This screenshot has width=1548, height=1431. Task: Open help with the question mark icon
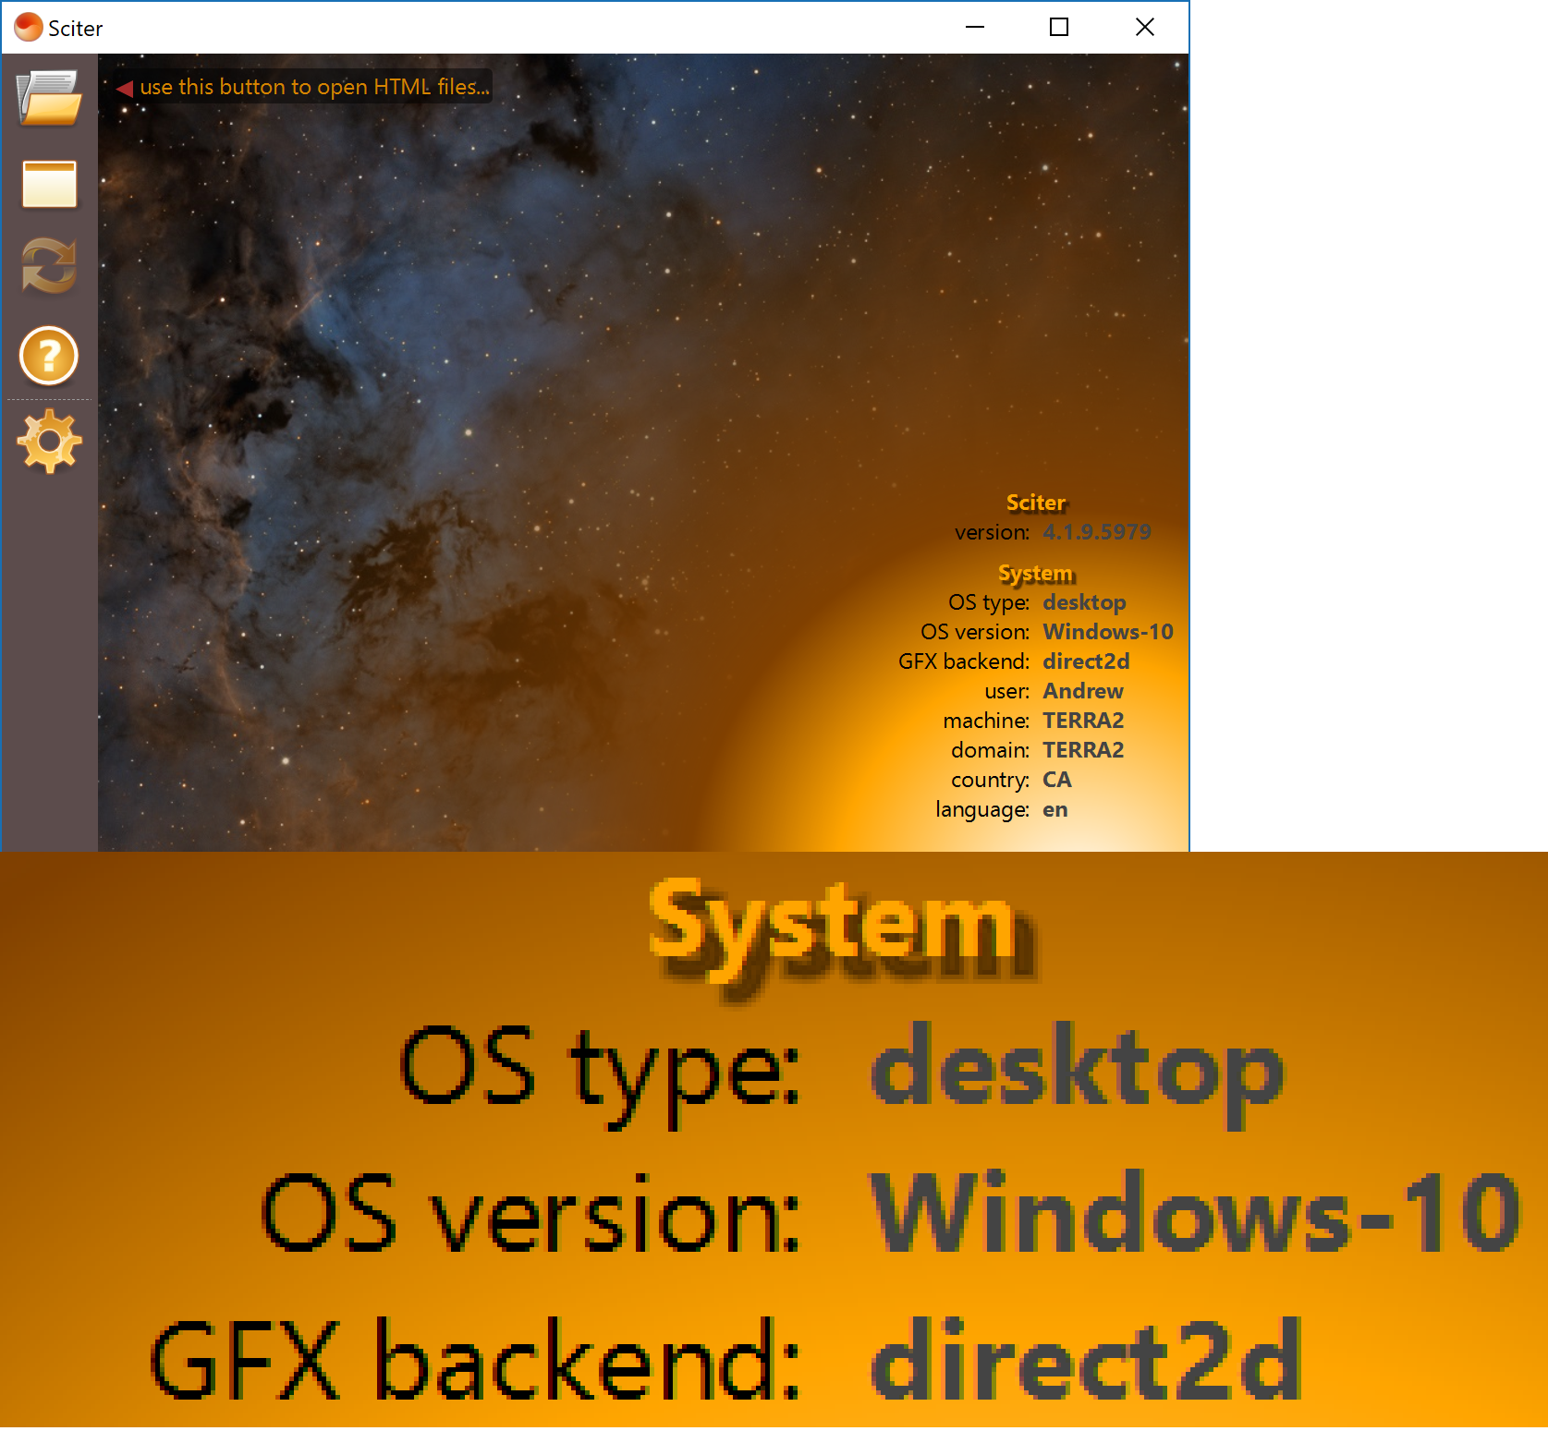[49, 356]
